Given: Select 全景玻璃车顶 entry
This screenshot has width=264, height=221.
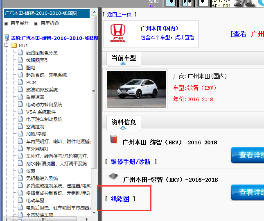Looking at the screenshot, I should (x=40, y=215).
